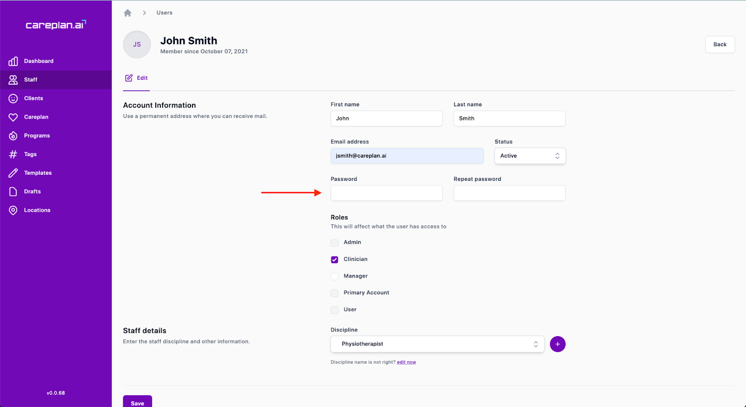Open the Status dropdown showing Active
Image resolution: width=746 pixels, height=407 pixels.
pyautogui.click(x=530, y=156)
